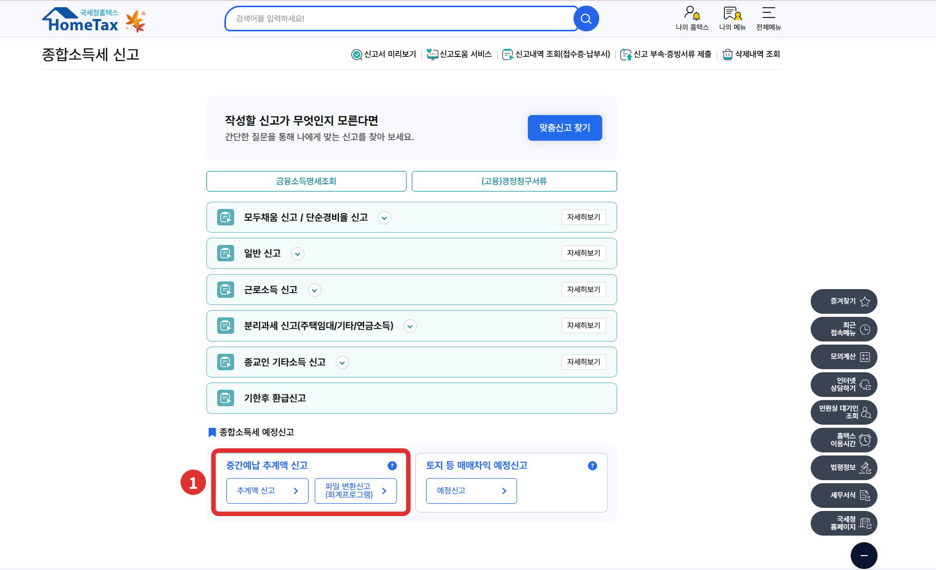Open the 금융소득명세조회 button
The image size is (936, 570).
coord(307,181)
